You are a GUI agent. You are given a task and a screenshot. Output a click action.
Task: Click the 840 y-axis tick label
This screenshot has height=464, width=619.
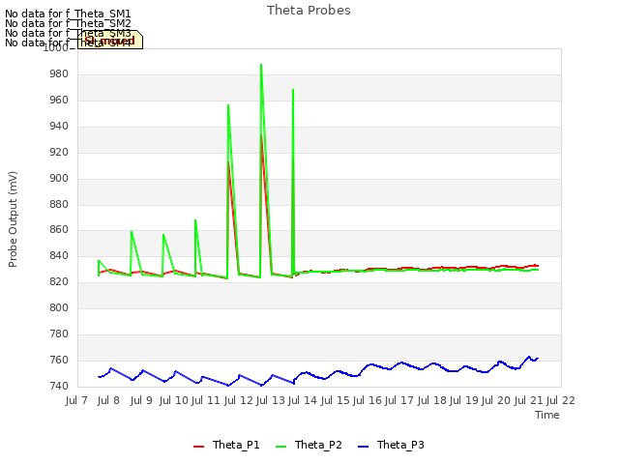point(59,255)
